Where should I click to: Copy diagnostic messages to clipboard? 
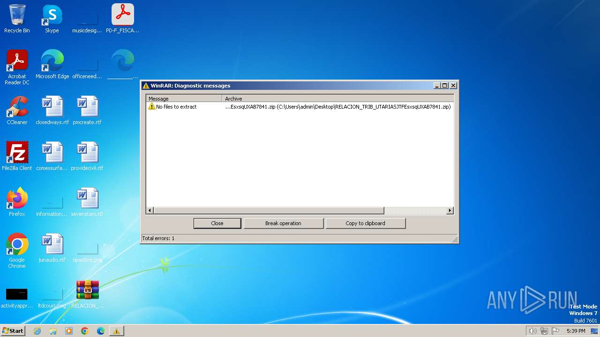[365, 223]
